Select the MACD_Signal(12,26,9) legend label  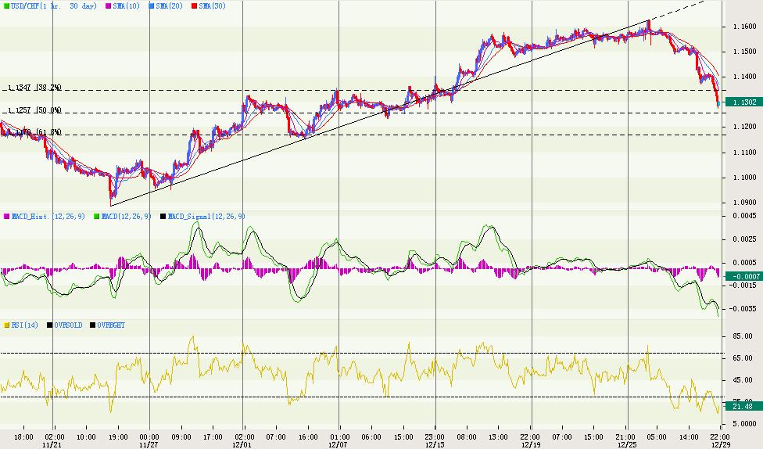207,216
